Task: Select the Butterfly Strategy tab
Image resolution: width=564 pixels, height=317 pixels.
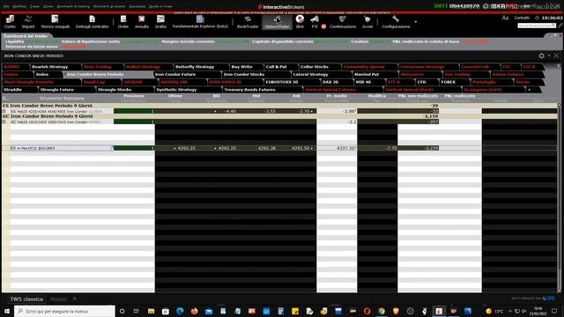Action: click(x=200, y=67)
